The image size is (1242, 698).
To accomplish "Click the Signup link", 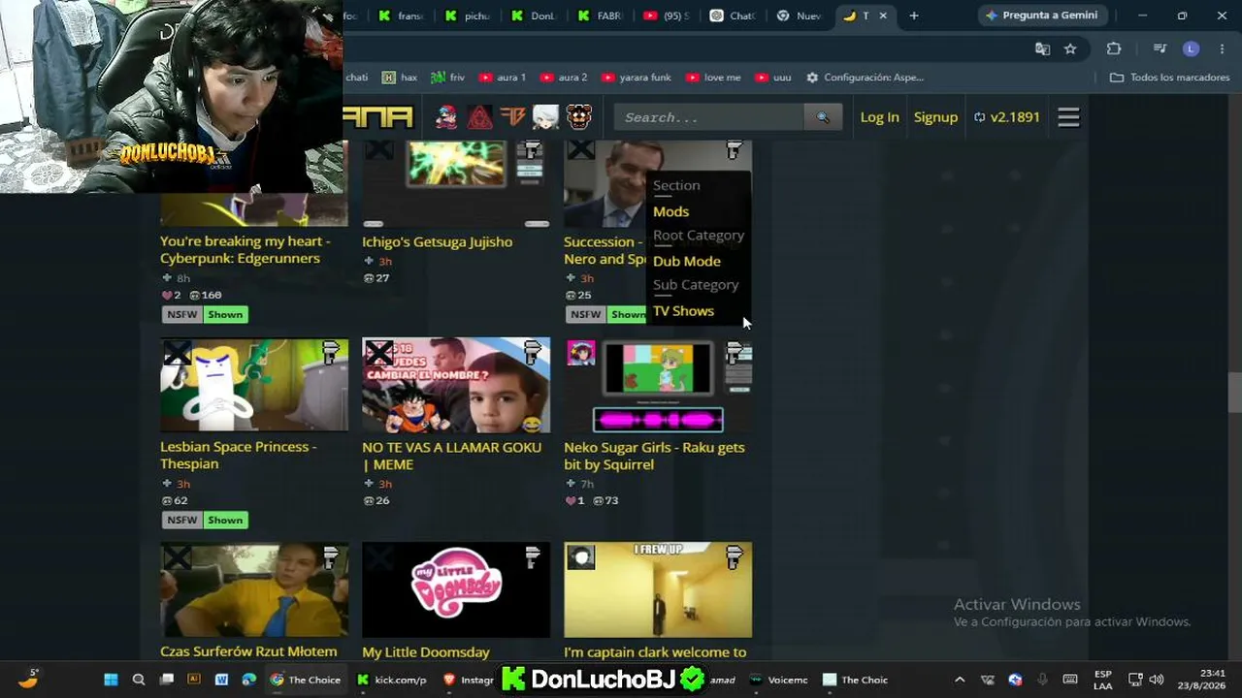I will pos(935,117).
